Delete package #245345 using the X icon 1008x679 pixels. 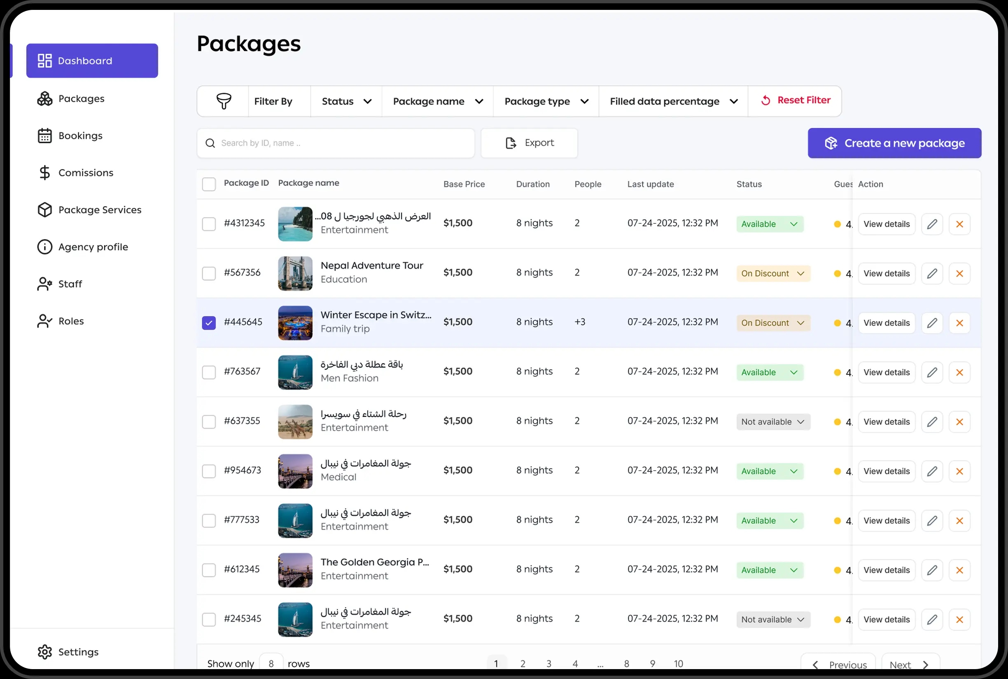click(959, 620)
